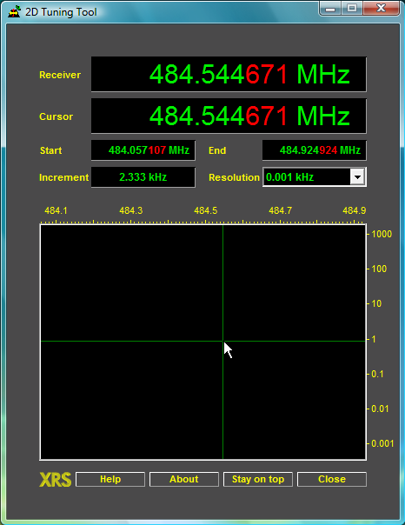Click the Resolution 0.001 kHz value
Screen dimensions: 405x525
290,176
